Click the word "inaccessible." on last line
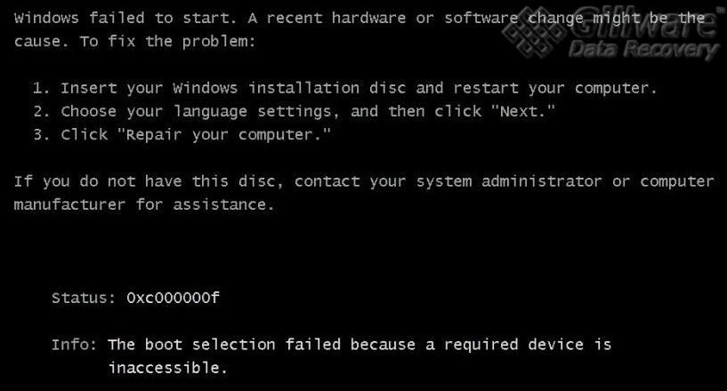 (x=168, y=367)
